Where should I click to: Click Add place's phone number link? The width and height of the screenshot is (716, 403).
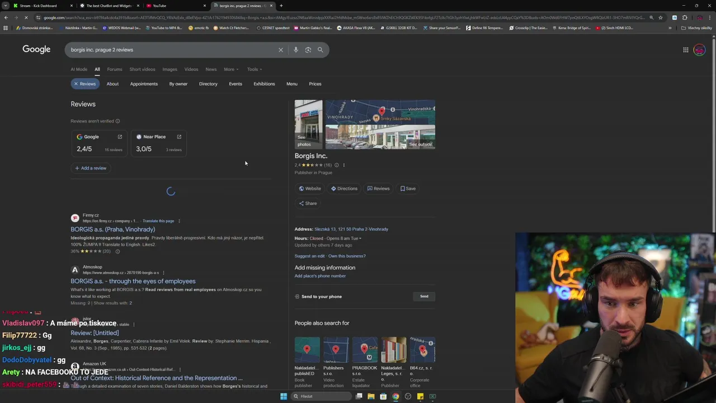(320, 276)
